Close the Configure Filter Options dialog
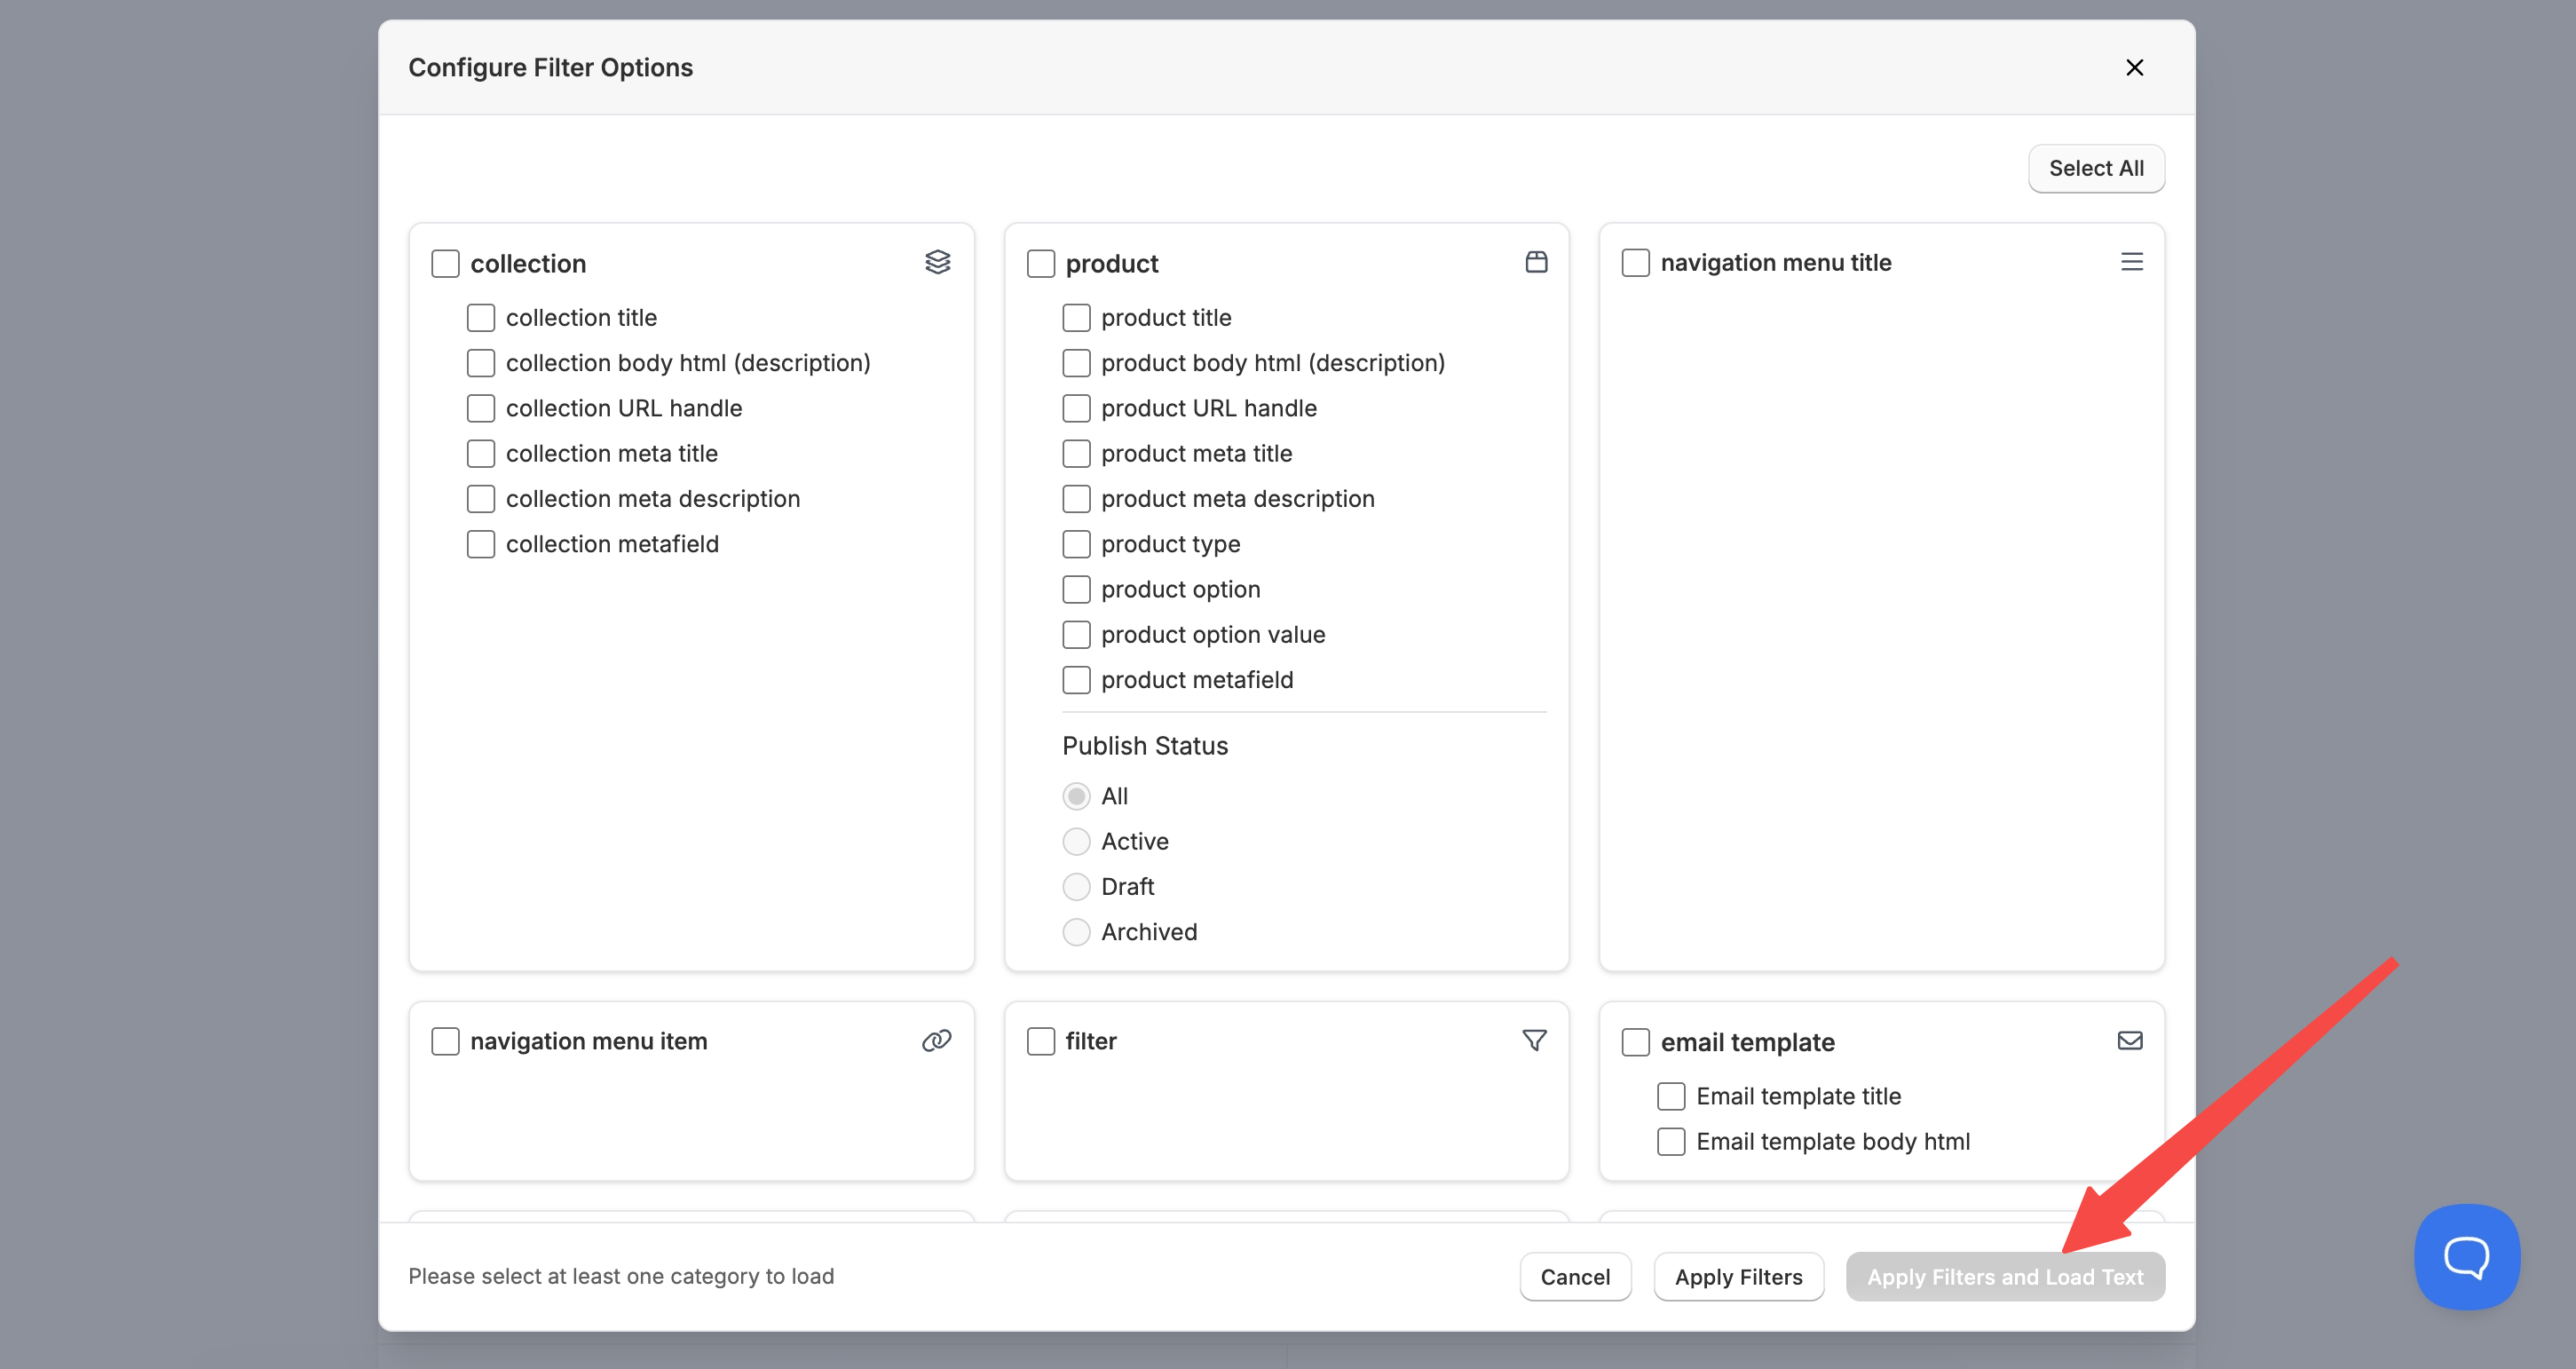 pos(2134,67)
